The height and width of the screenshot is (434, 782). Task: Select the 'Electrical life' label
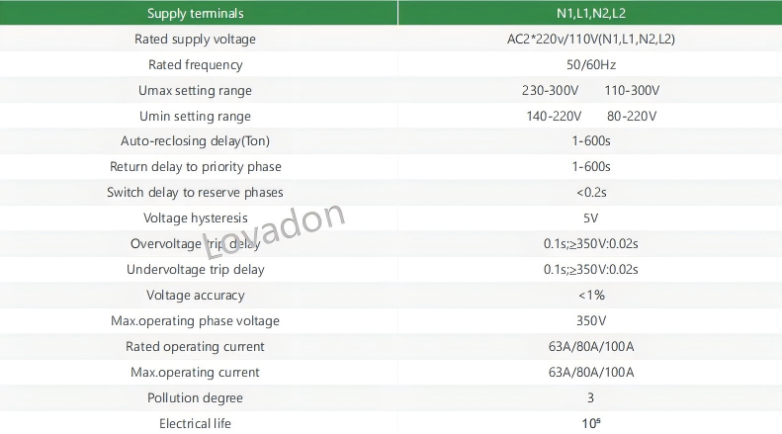coord(195,423)
